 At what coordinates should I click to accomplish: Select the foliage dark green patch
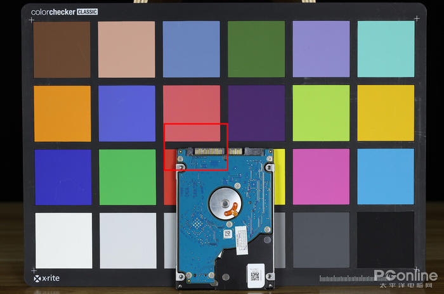click(x=256, y=49)
